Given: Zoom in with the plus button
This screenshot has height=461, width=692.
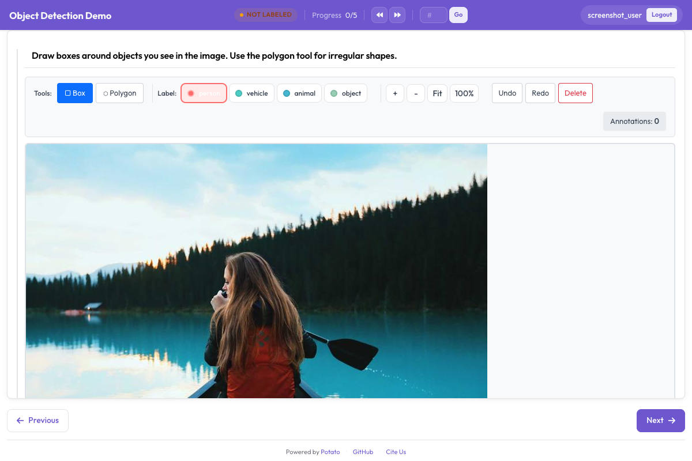Looking at the screenshot, I should pos(395,93).
